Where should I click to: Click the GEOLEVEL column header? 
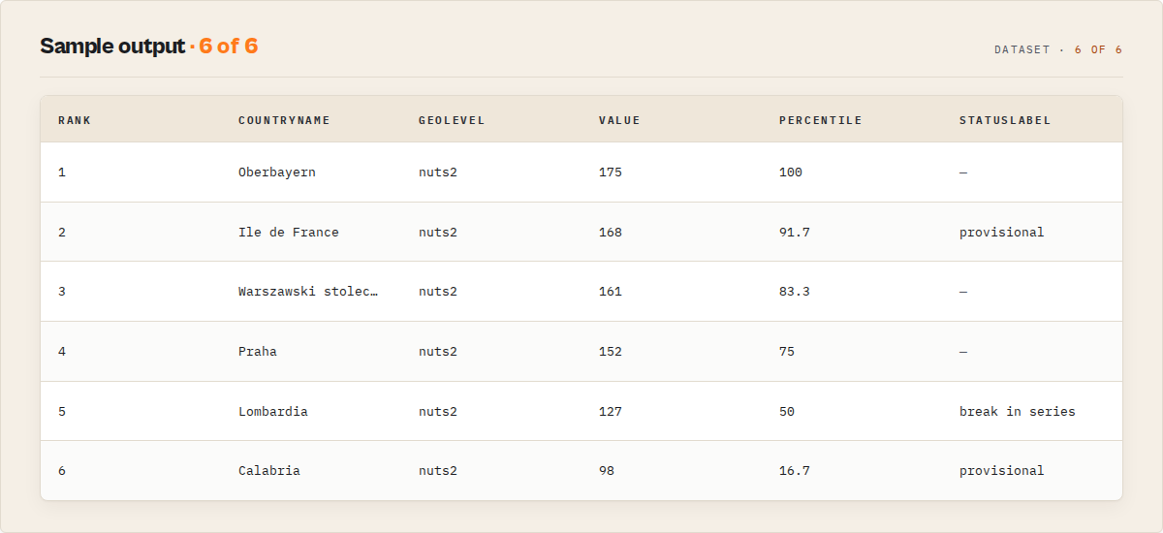tap(452, 120)
